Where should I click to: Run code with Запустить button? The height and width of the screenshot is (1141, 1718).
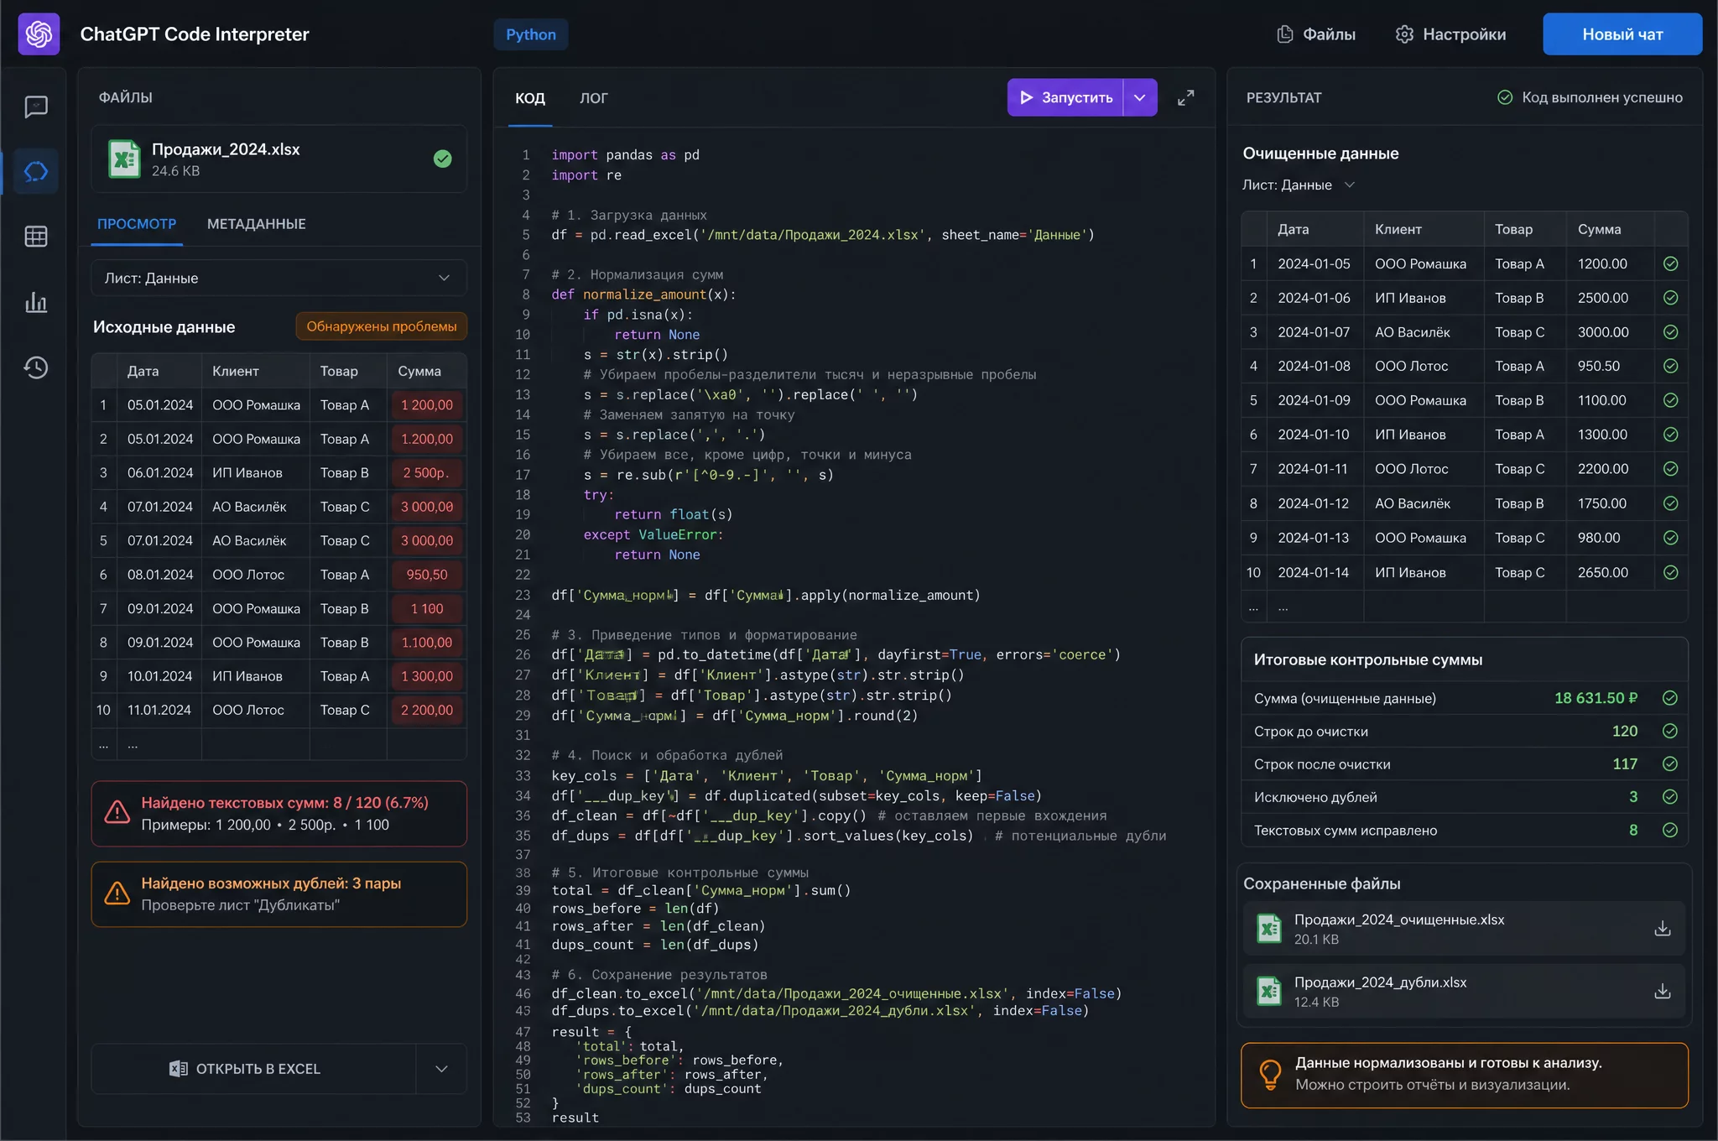pos(1065,97)
